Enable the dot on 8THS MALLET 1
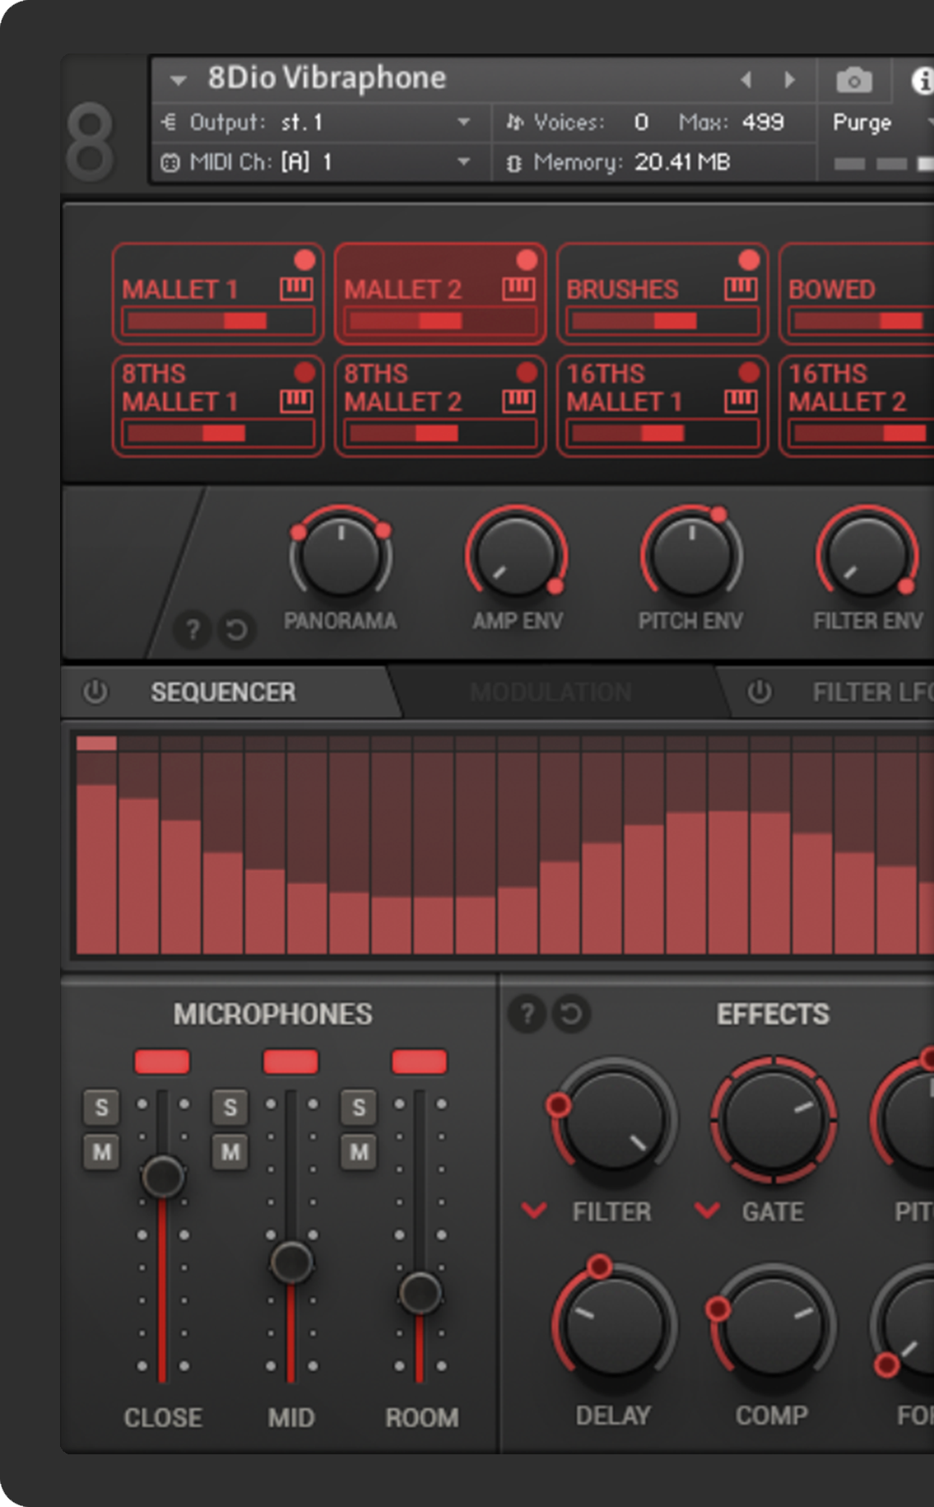This screenshot has width=934, height=1507. click(x=304, y=372)
